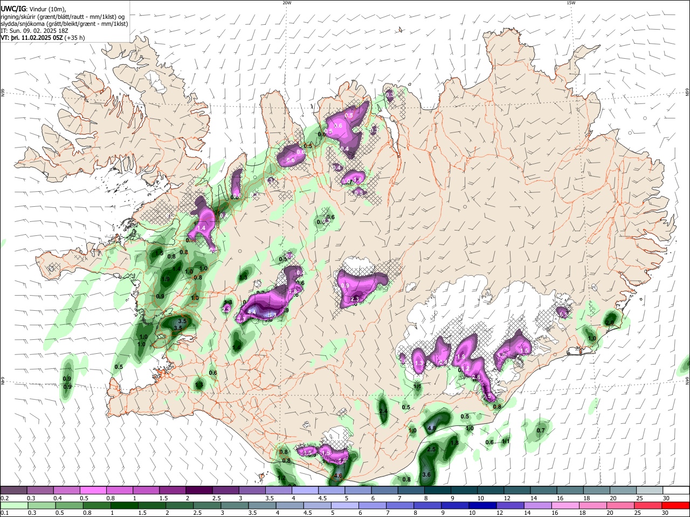Click the '0.7' value offshore in the southeast
Screen dimensions: 690x517
click(x=541, y=430)
